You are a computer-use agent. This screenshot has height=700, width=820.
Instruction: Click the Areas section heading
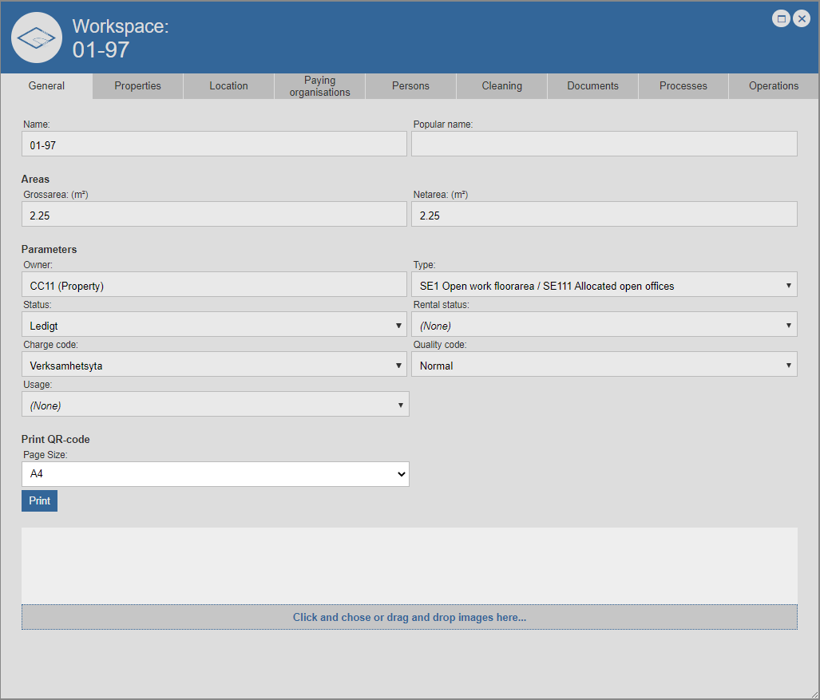[35, 179]
